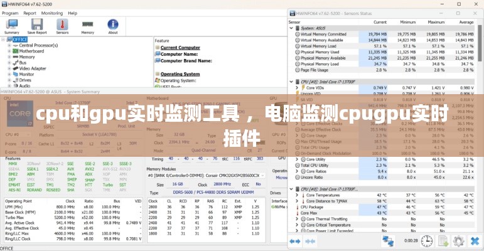This screenshot has height=251, width=484.
Task: Expand the Core Ratios sensor row
Action: (x=297, y=171)
